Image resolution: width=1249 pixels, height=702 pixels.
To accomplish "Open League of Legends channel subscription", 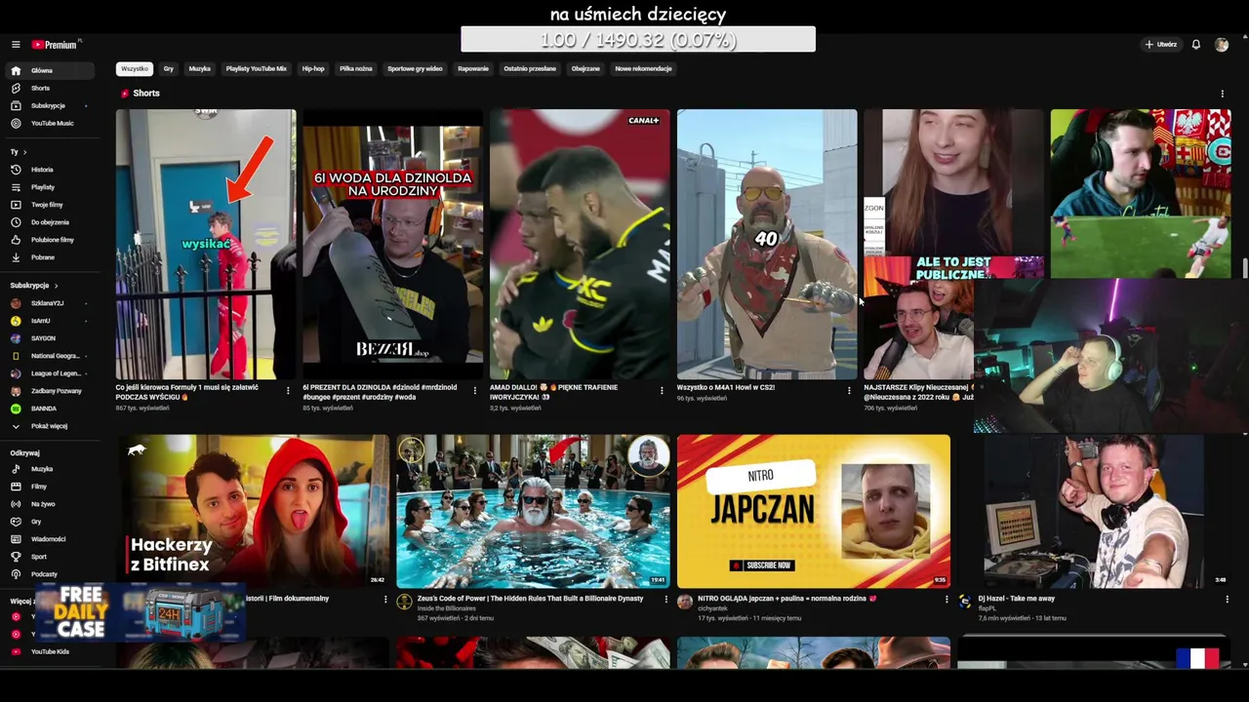I will (48, 373).
